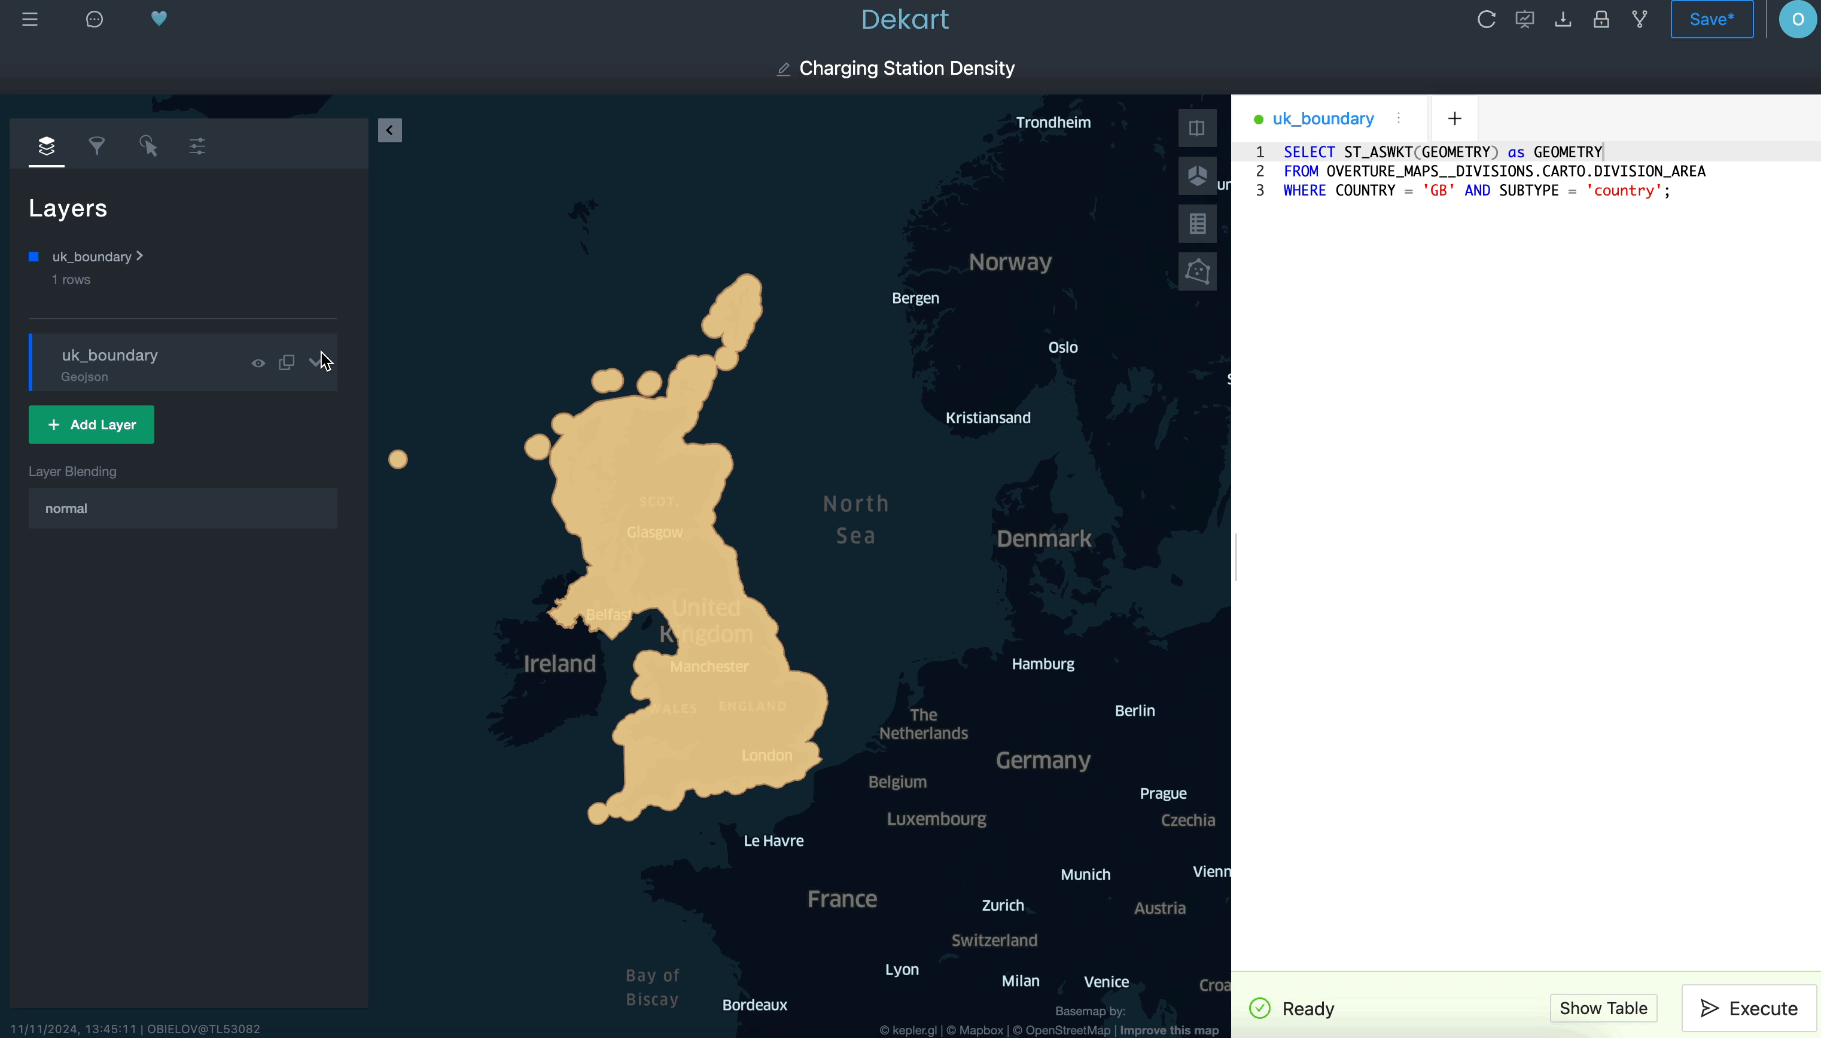Switch to the Filters panel
This screenshot has width=1821, height=1038.
(98, 146)
